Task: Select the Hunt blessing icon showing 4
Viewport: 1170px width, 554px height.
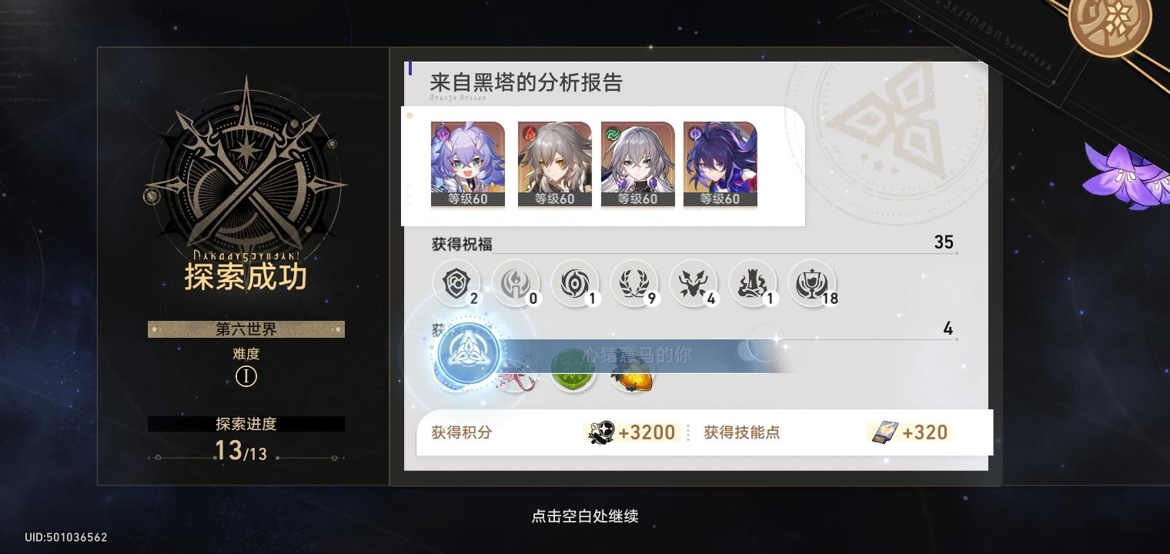Action: click(x=693, y=282)
